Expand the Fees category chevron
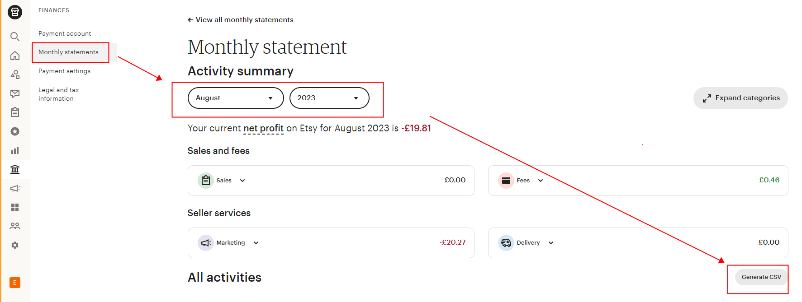The height and width of the screenshot is (302, 802). pos(541,181)
